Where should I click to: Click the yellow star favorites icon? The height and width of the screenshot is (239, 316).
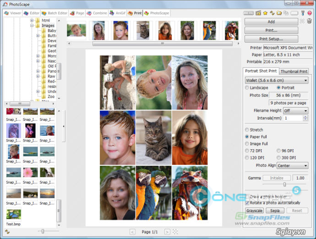[x=266, y=13]
